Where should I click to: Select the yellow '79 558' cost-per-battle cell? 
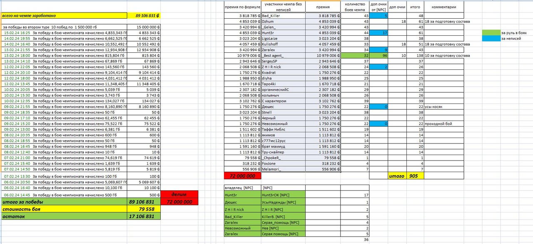(144, 209)
